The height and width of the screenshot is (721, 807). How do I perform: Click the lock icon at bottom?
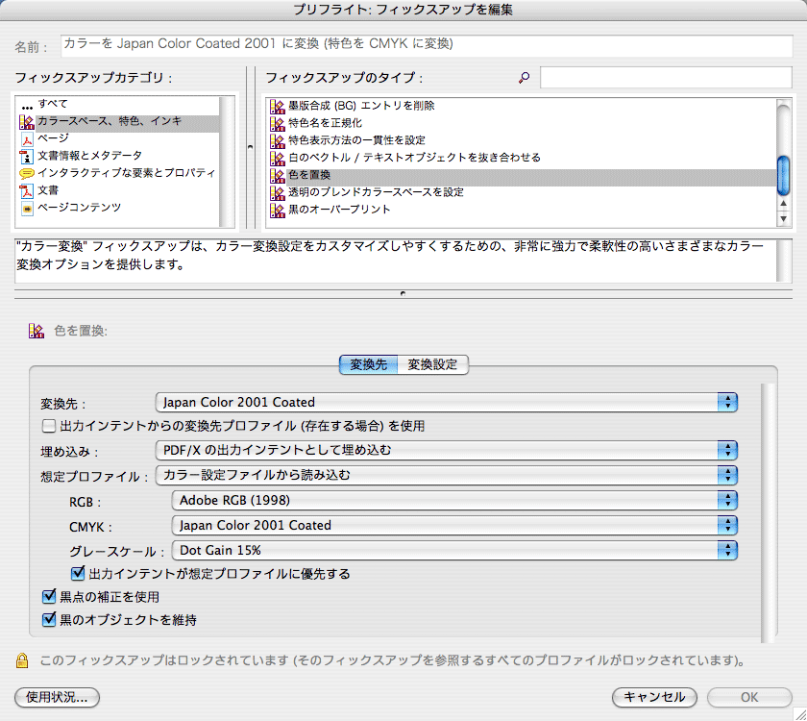coord(20,660)
